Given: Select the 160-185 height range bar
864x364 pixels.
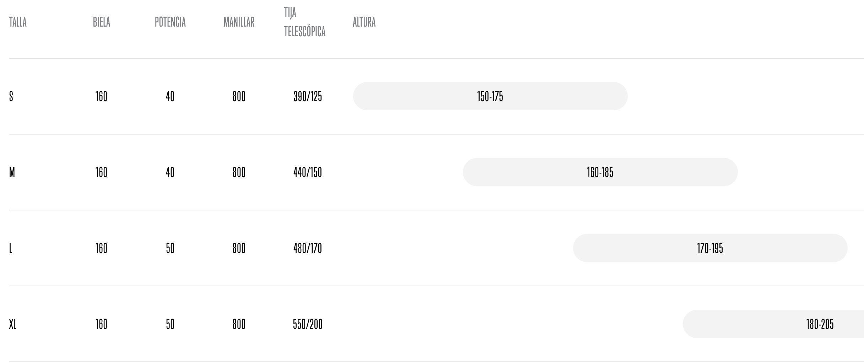Looking at the screenshot, I should (600, 172).
